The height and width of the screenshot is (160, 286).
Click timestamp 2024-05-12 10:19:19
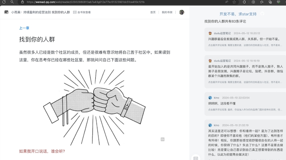246,61
